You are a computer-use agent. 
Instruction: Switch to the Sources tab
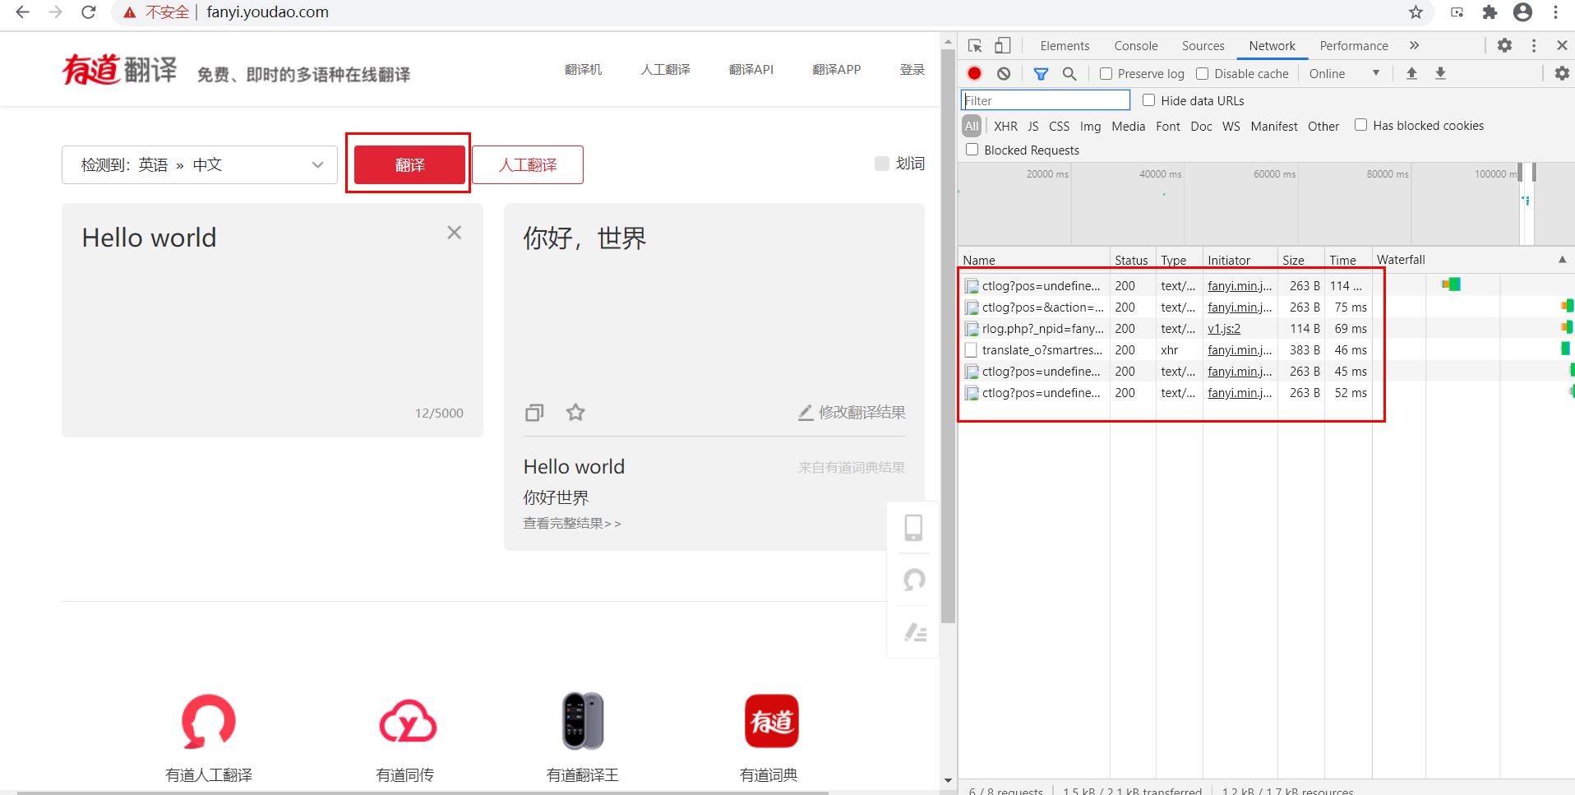pos(1203,46)
